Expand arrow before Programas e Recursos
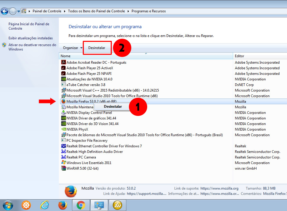The height and width of the screenshot is (211, 287). click(x=128, y=11)
